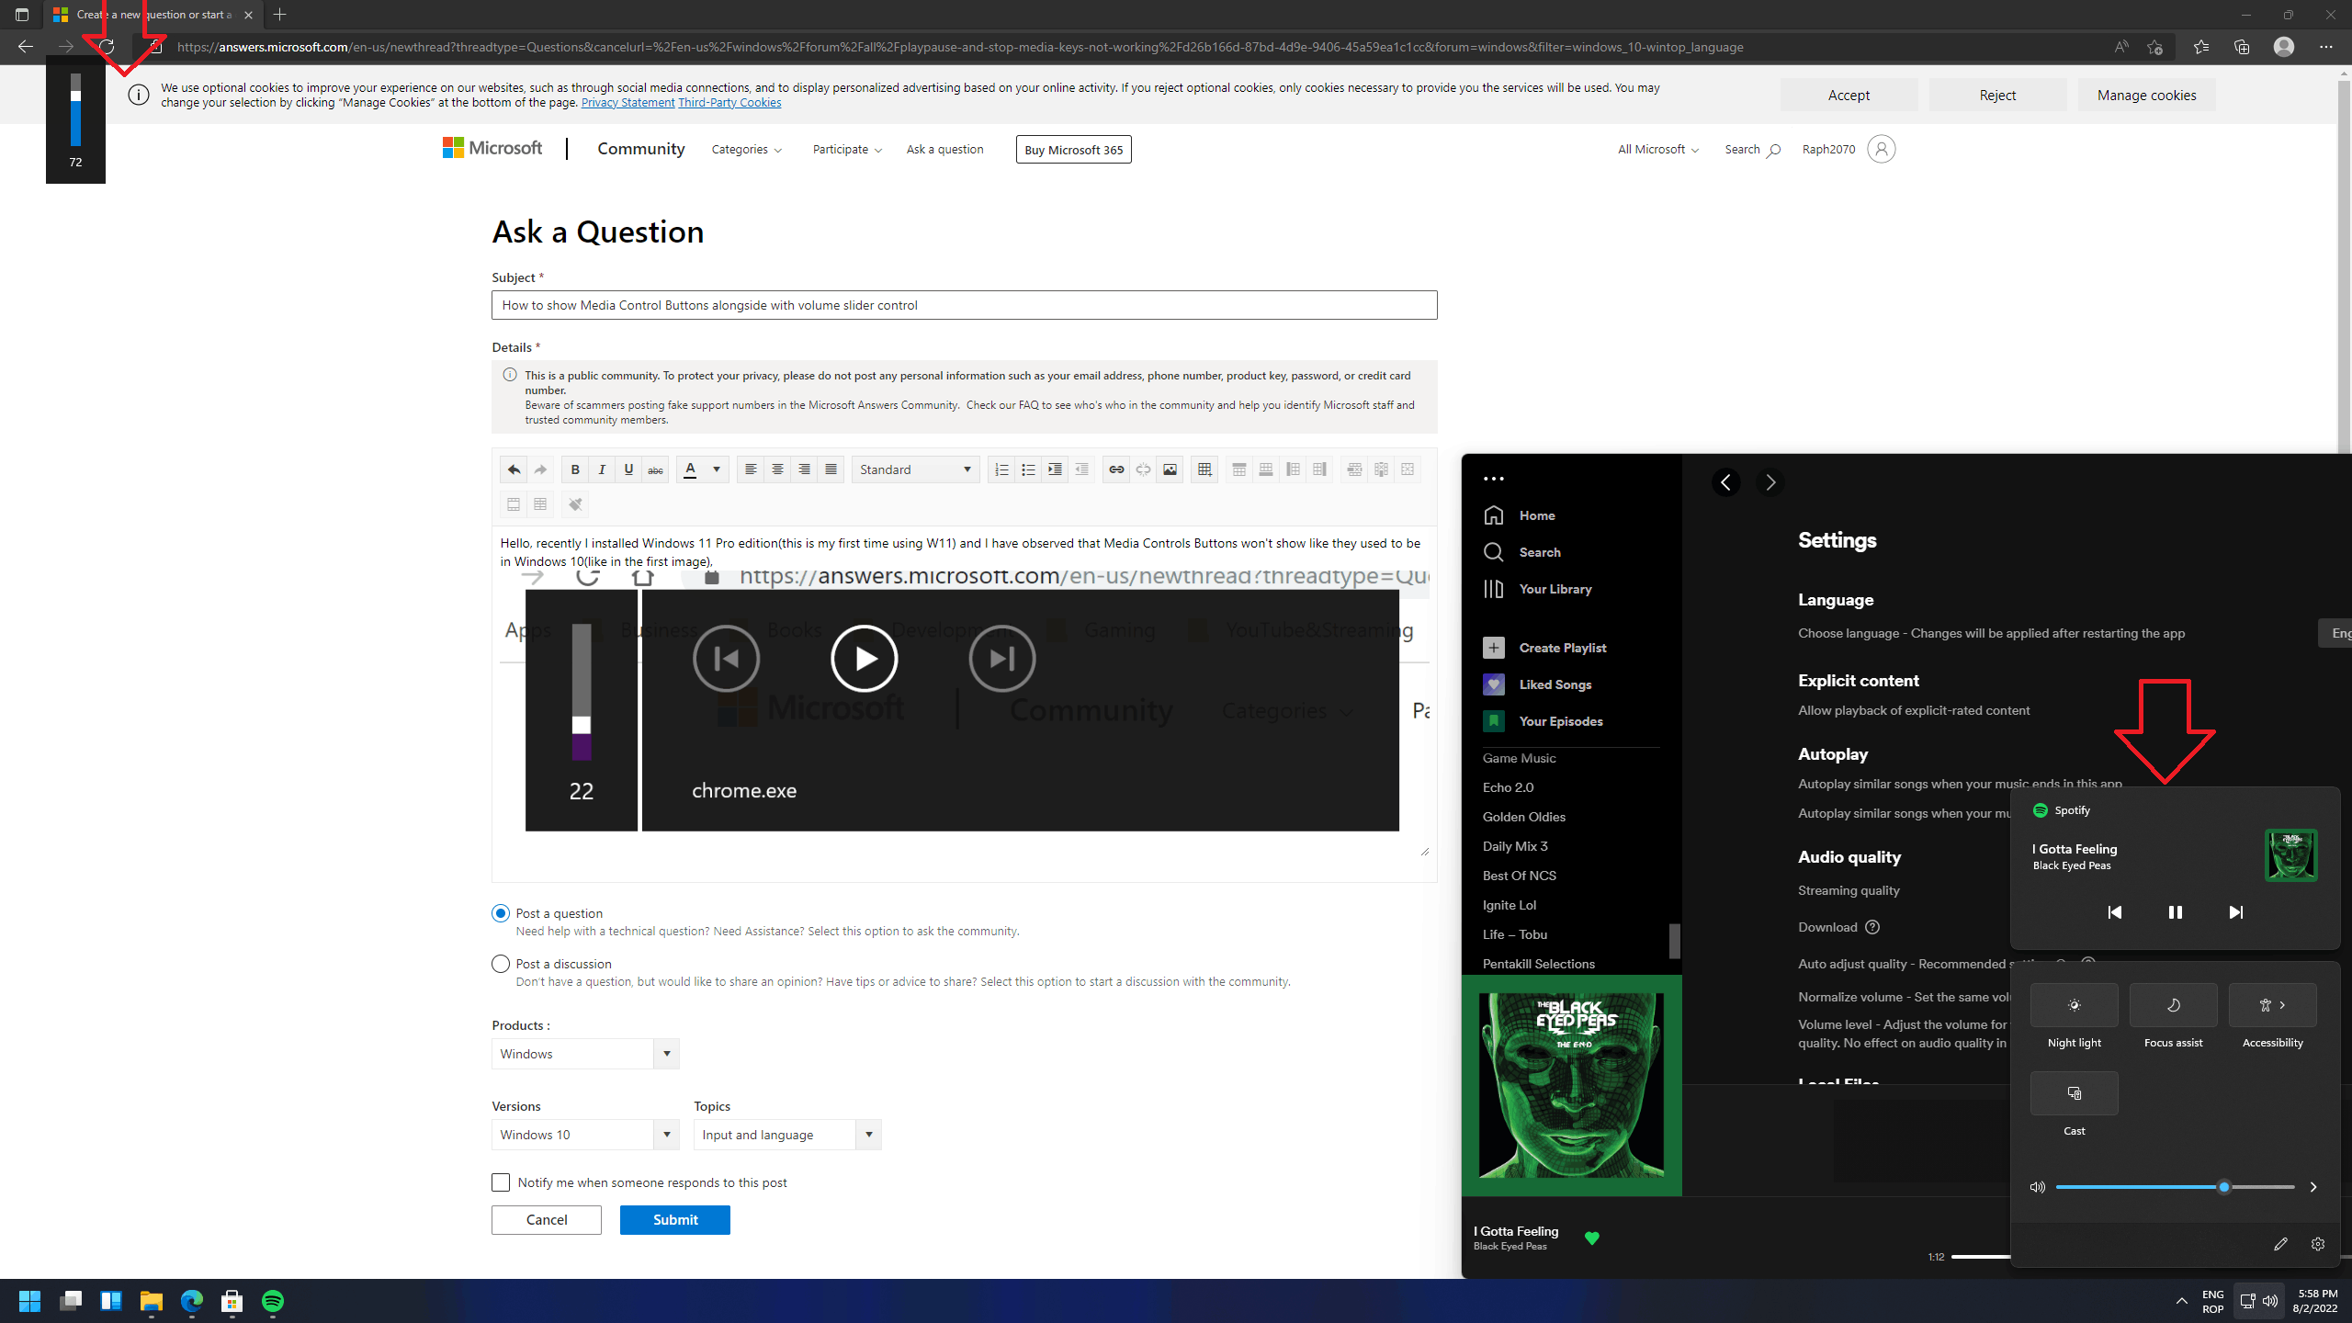
Task: Skip to next track in media flyout
Action: [x=2235, y=912]
